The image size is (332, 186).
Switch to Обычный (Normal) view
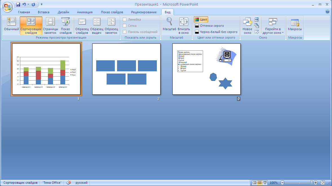tap(12, 26)
